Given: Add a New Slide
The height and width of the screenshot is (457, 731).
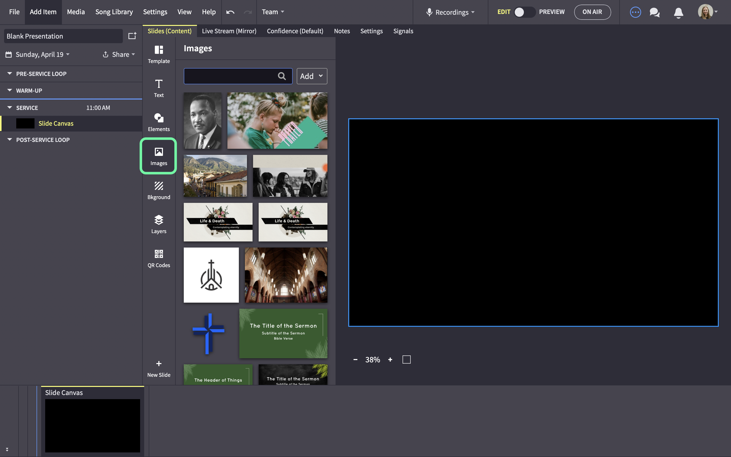Looking at the screenshot, I should pos(159,369).
